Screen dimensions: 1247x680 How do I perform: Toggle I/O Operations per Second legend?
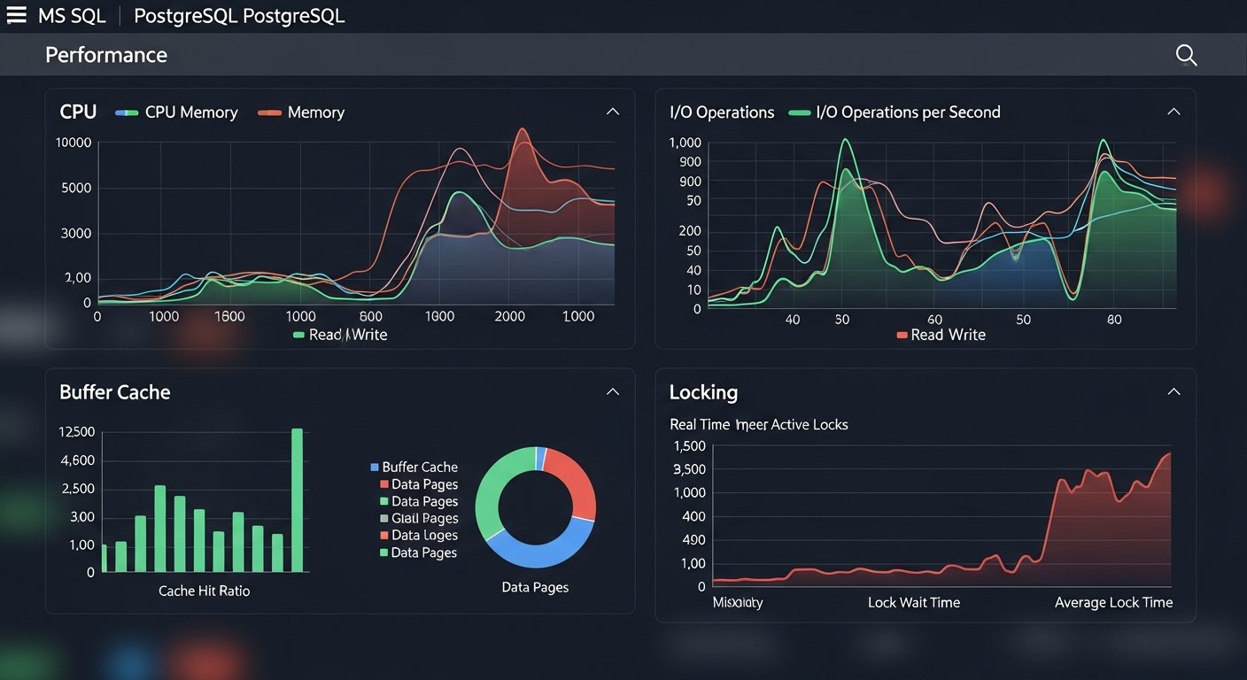pos(895,112)
